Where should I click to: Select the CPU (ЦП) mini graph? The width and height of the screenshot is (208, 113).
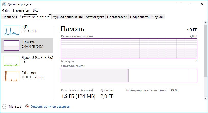click(x=11, y=30)
